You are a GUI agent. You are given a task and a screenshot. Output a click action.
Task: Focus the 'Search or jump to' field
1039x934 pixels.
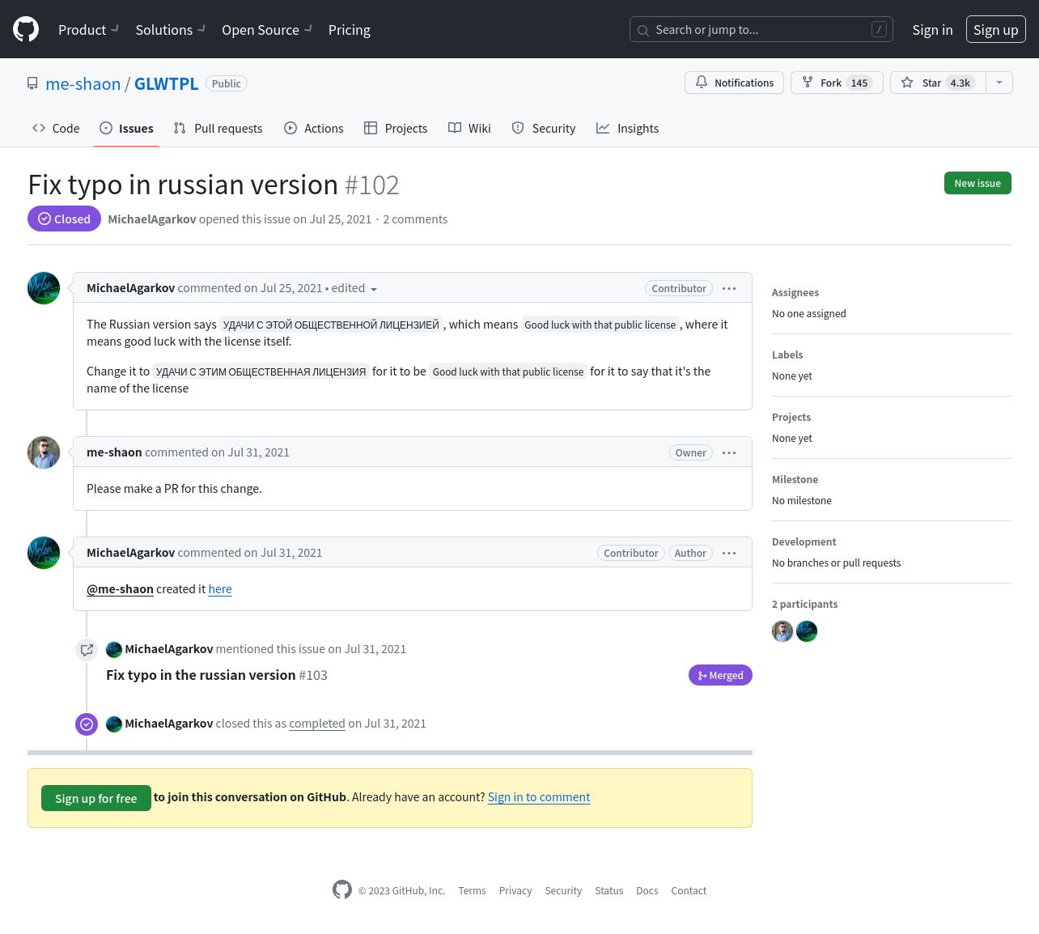761,29
